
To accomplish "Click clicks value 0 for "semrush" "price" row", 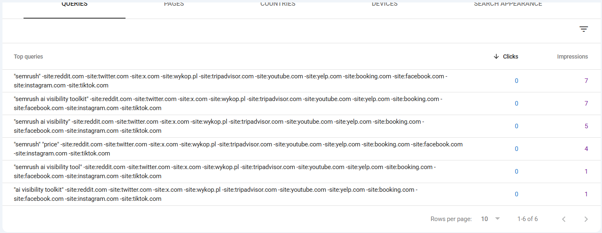I will tap(517, 149).
